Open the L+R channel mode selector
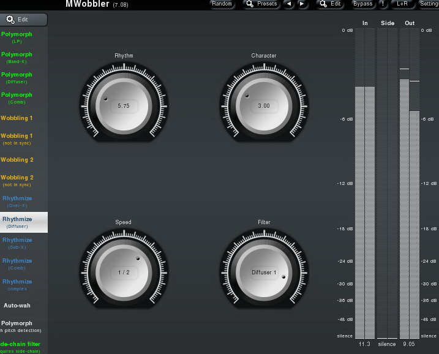Viewport: 439px width, 354px height. (x=402, y=4)
